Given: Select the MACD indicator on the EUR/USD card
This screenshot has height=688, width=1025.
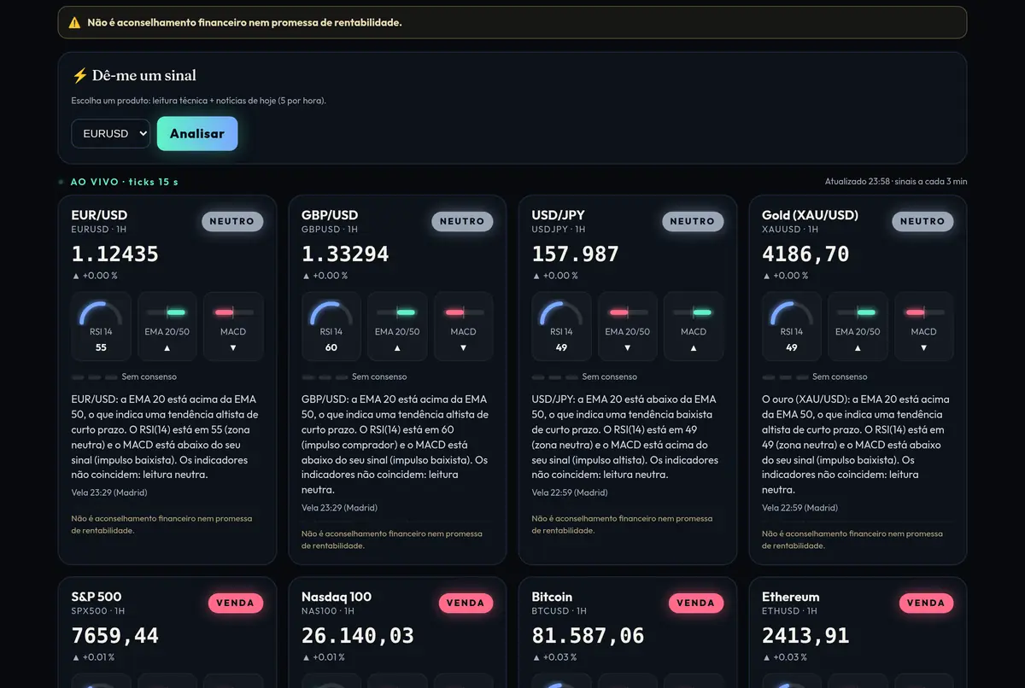Looking at the screenshot, I should (233, 326).
